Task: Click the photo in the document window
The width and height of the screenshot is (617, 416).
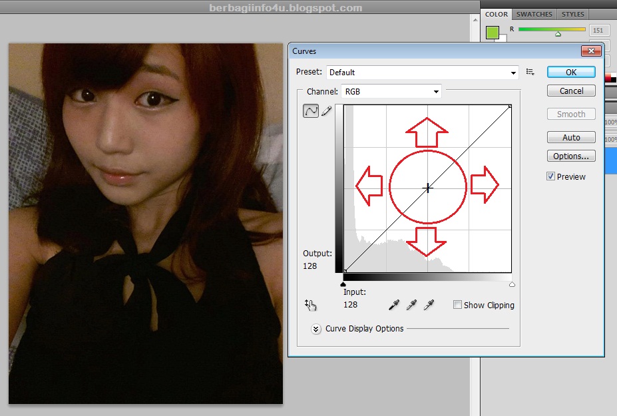Action: coord(146,224)
